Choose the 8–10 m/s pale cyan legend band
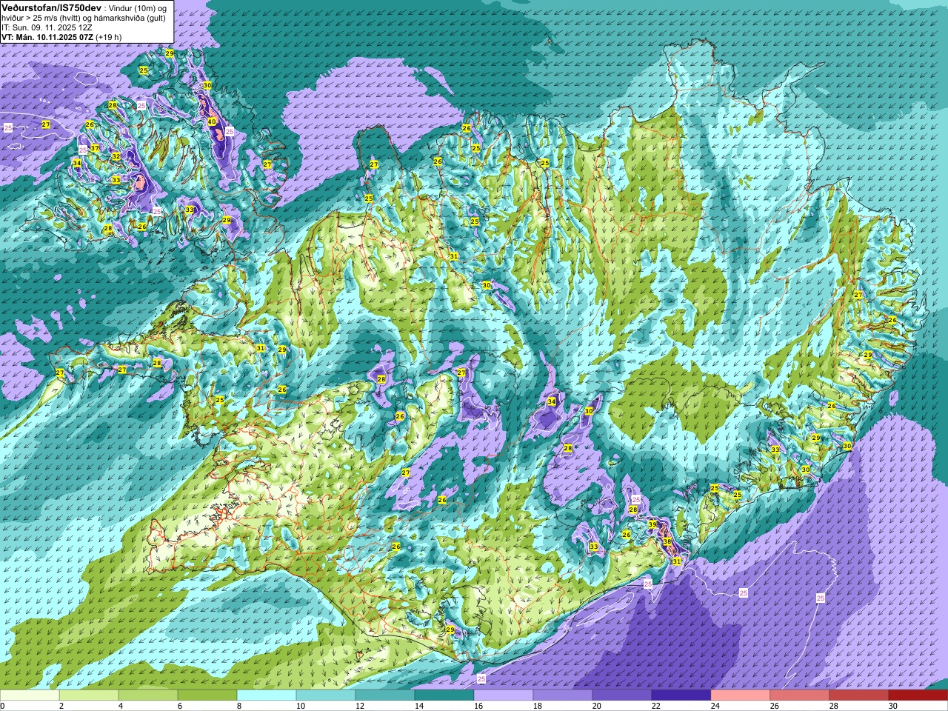Viewport: 948px width, 711px height. point(267,695)
